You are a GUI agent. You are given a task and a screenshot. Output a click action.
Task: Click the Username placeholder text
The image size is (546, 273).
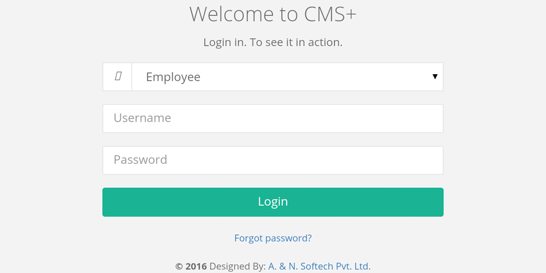(142, 118)
